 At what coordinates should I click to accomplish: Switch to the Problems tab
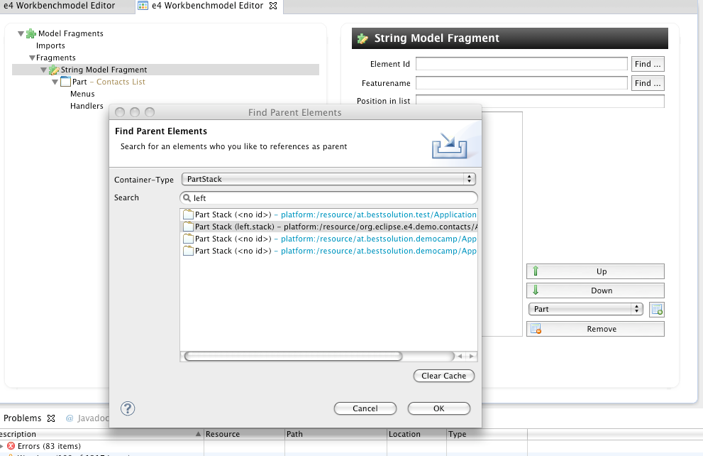click(x=22, y=418)
